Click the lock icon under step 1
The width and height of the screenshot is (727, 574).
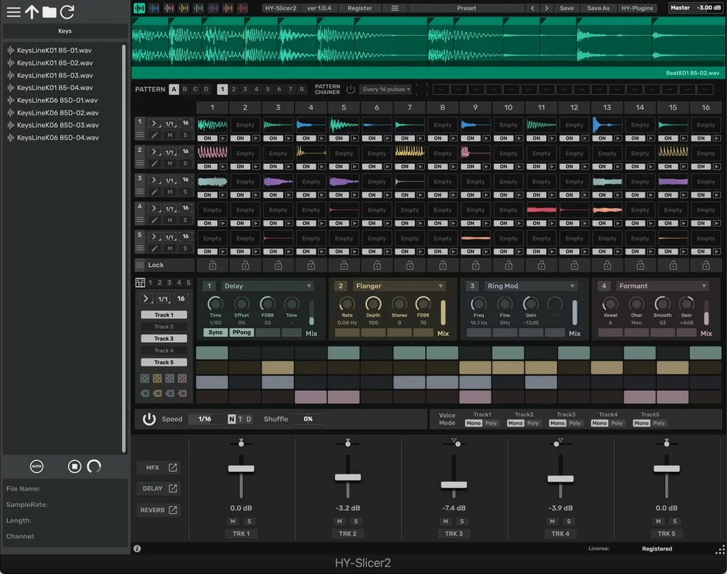click(212, 265)
